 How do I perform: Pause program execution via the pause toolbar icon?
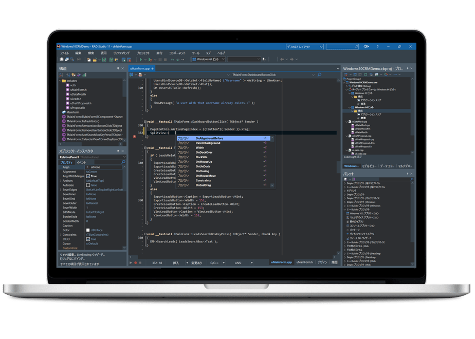click(x=159, y=59)
